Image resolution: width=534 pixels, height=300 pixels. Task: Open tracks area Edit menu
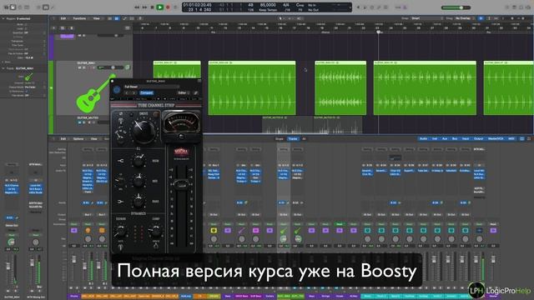pos(63,18)
